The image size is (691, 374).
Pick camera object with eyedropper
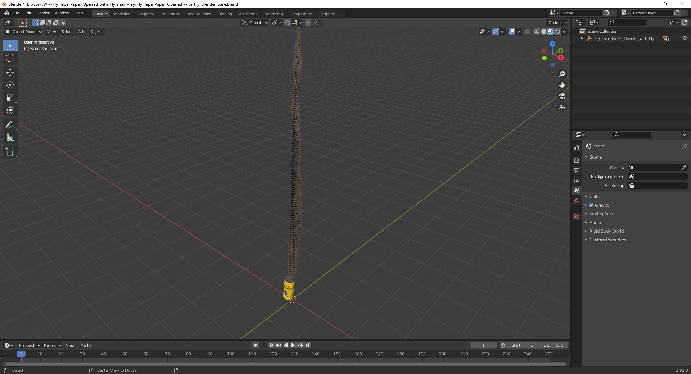(684, 168)
